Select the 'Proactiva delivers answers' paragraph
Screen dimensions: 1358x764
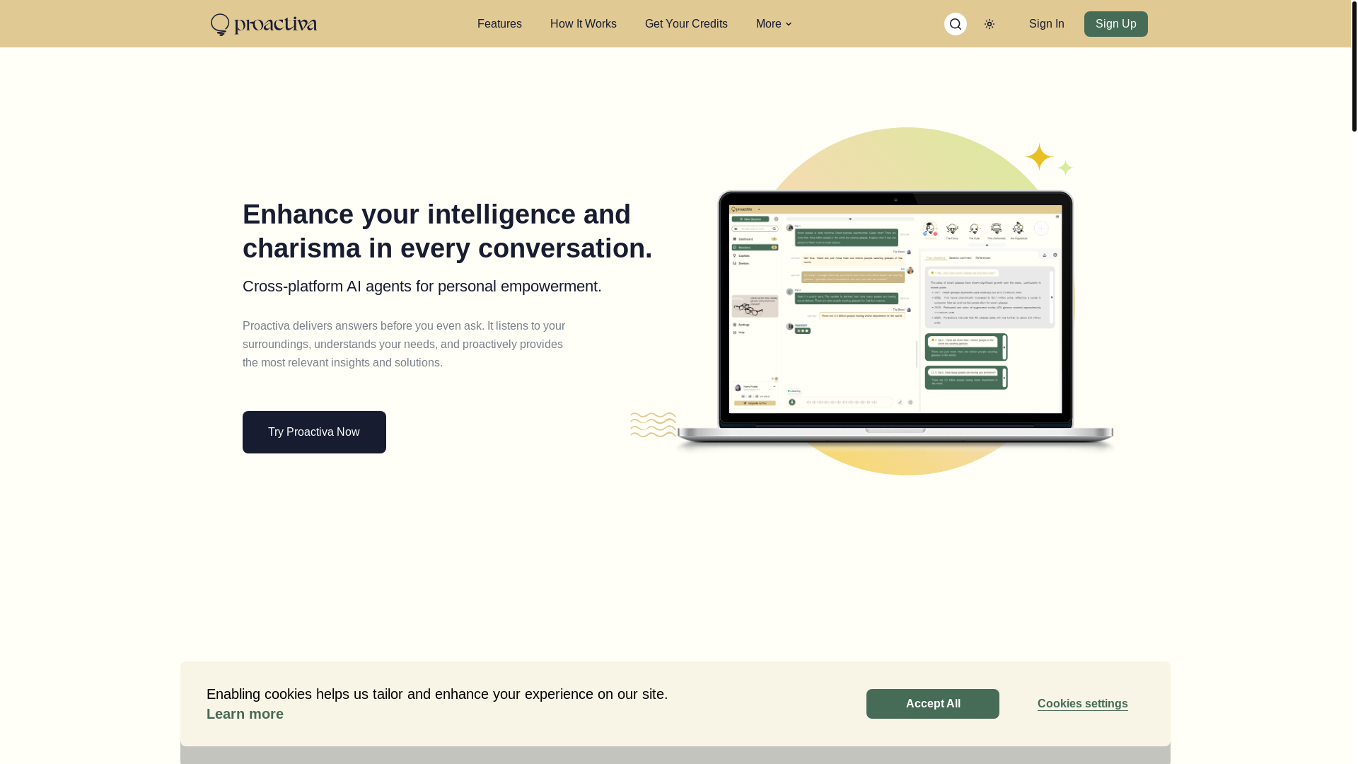point(404,345)
